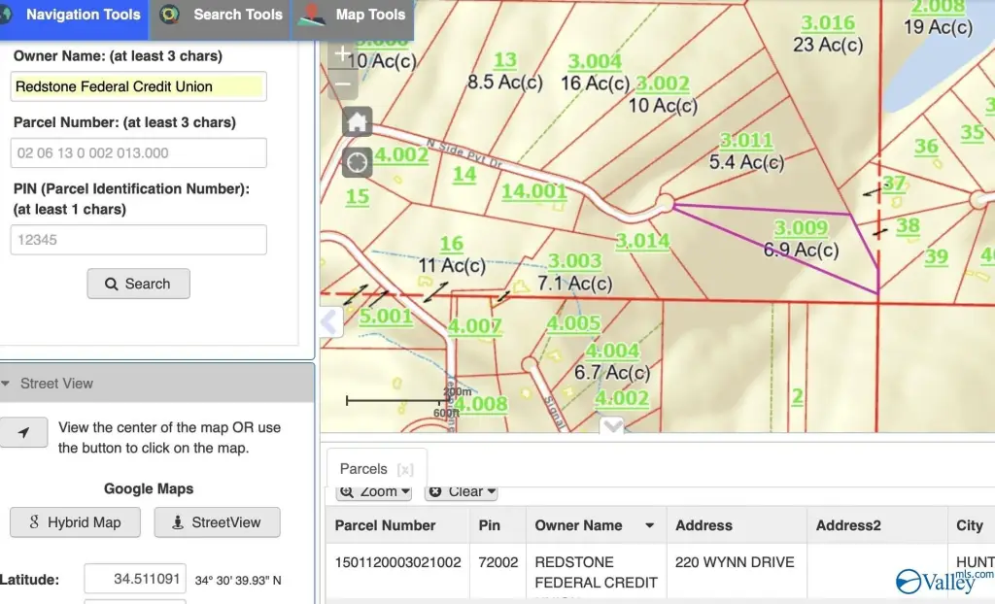The image size is (995, 604).
Task: Click parcel label 38 on map
Action: click(x=909, y=226)
